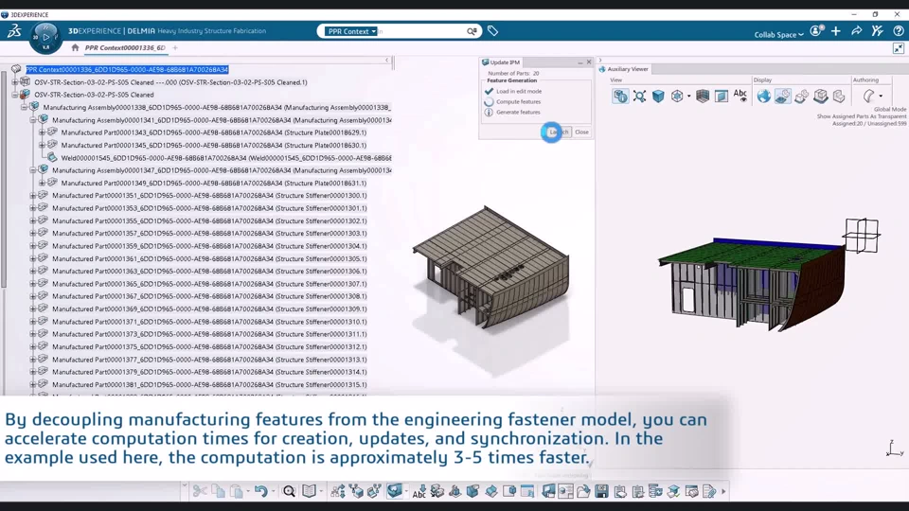Screen dimensions: 909x511
Task: Open wireframe view mode dropdown arrow
Action: (x=688, y=97)
